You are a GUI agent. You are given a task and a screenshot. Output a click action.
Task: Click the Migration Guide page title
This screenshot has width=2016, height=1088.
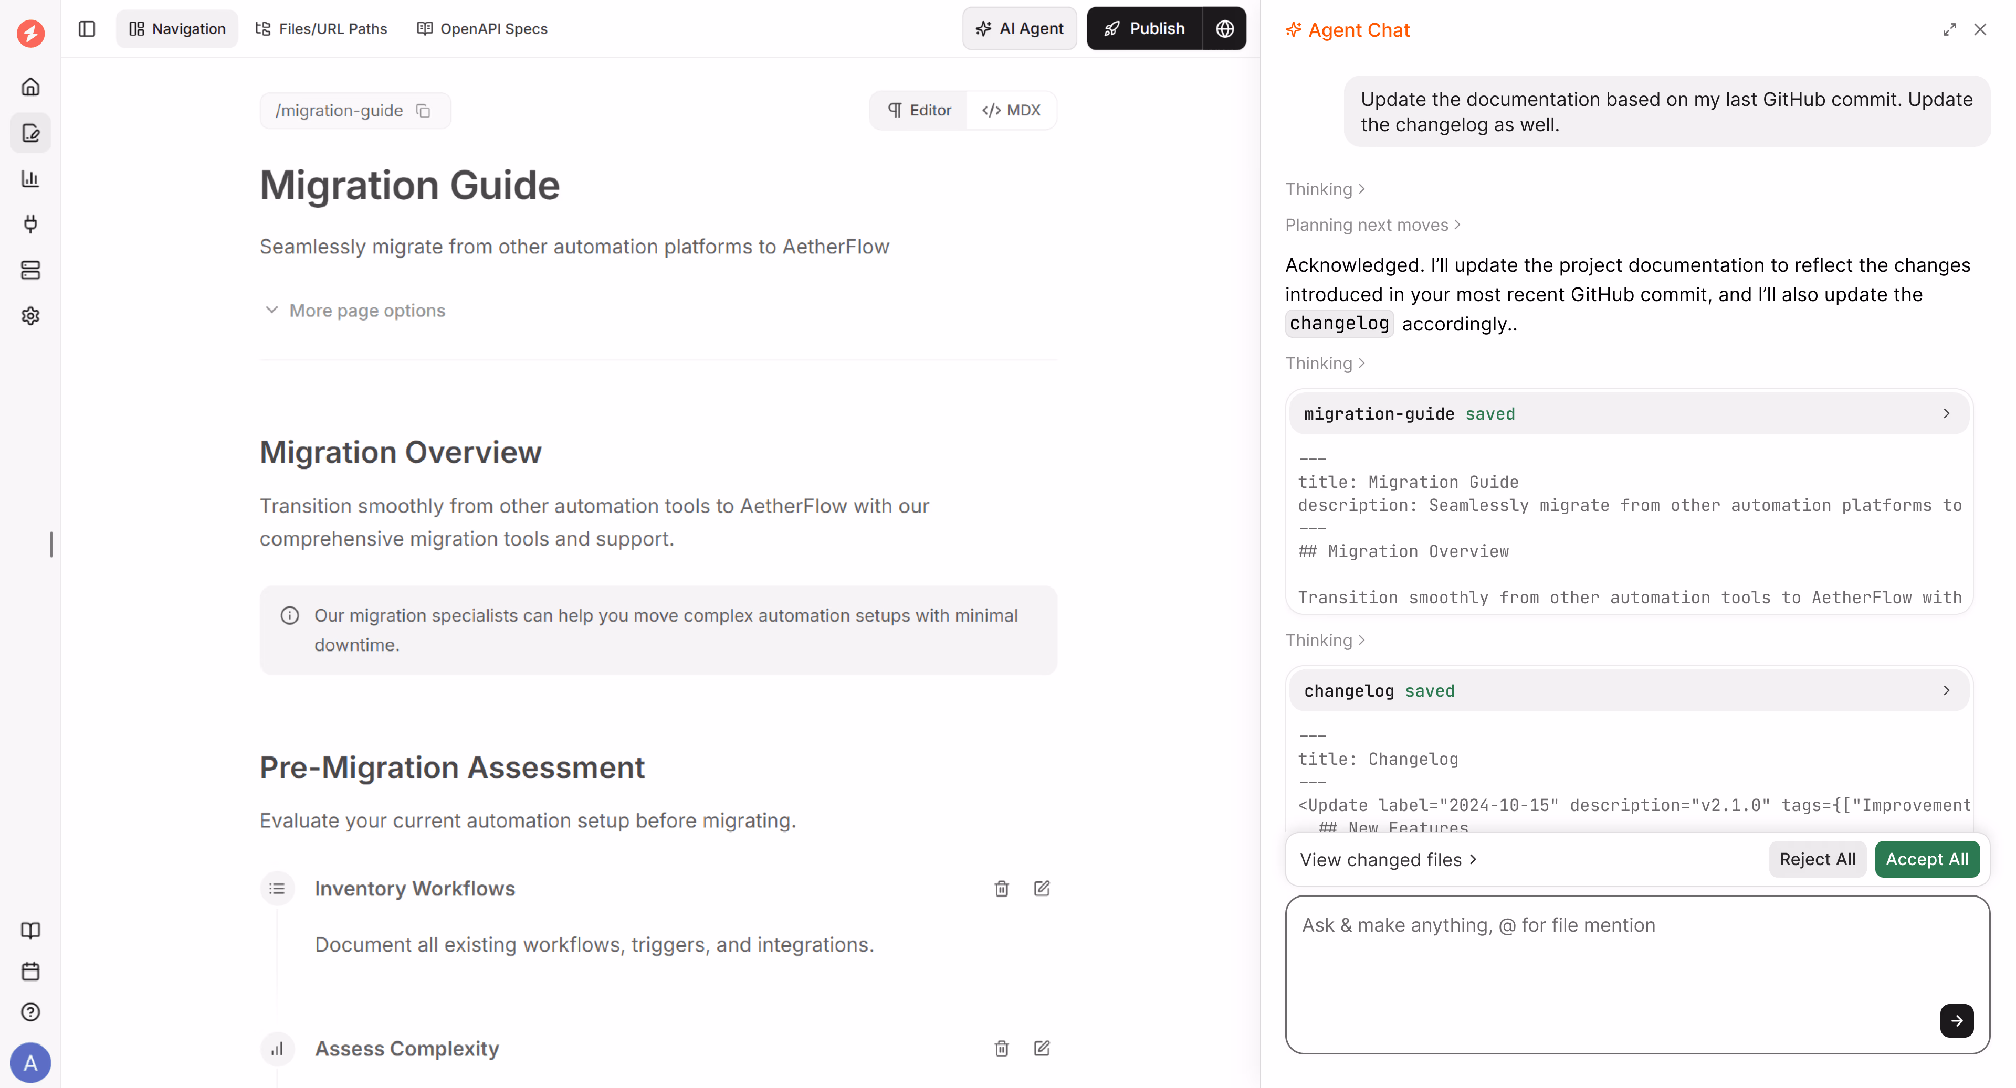[410, 185]
